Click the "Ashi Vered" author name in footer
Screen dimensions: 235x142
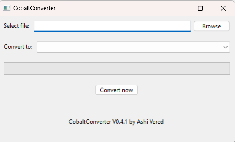150,122
